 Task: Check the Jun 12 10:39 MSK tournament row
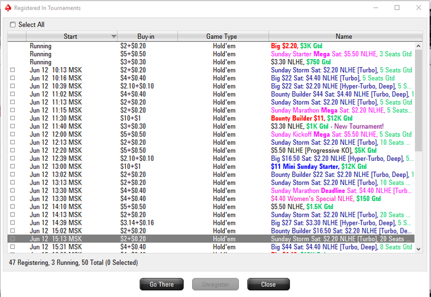[12, 86]
